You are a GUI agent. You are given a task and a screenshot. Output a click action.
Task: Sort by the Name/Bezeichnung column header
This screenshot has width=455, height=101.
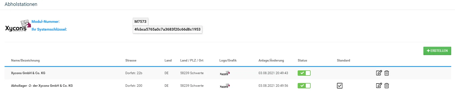(x=25, y=60)
